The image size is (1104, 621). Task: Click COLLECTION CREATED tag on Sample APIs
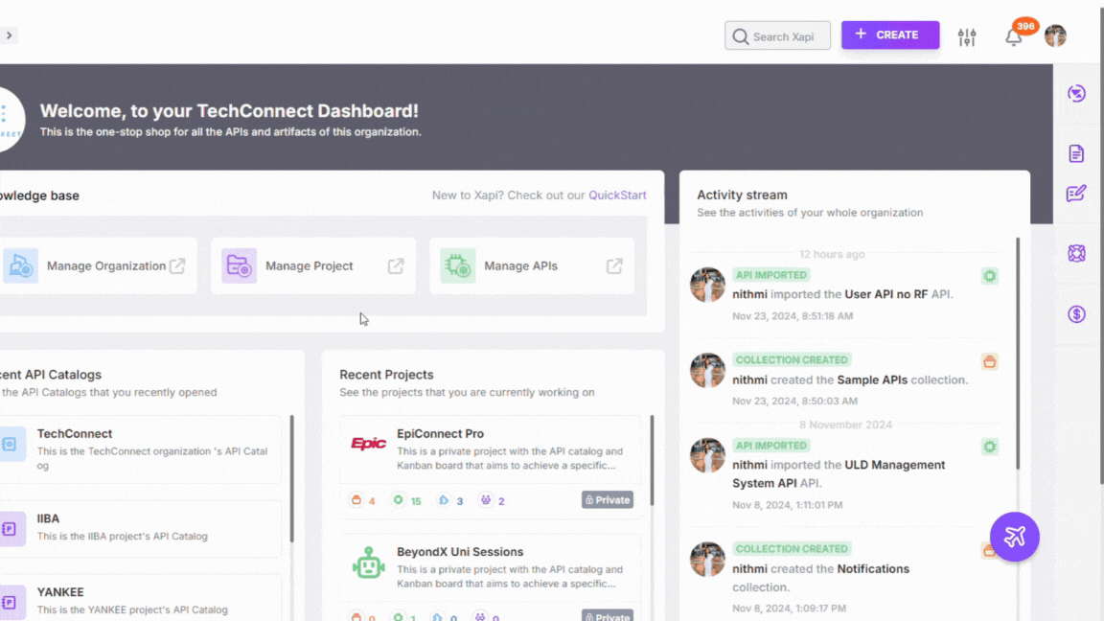coord(792,359)
